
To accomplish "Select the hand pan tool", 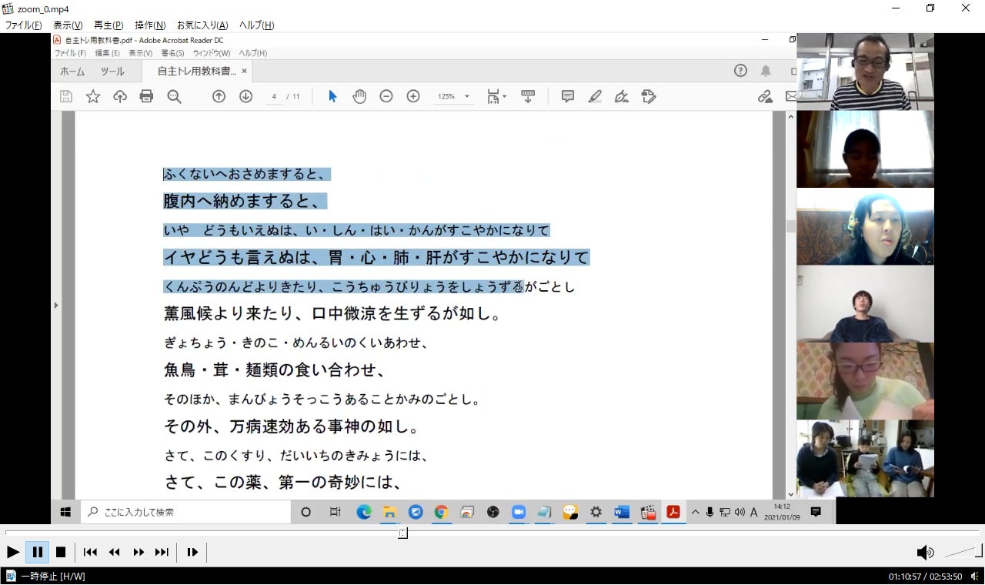I will point(359,96).
